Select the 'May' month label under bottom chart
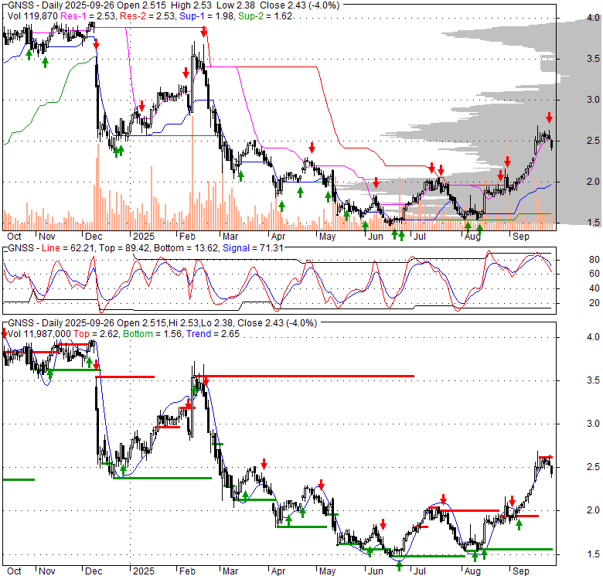The image size is (603, 576). [327, 571]
